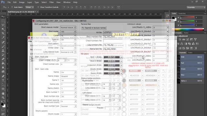Select the Rectangular Marquee tool

[x=3, y=21]
